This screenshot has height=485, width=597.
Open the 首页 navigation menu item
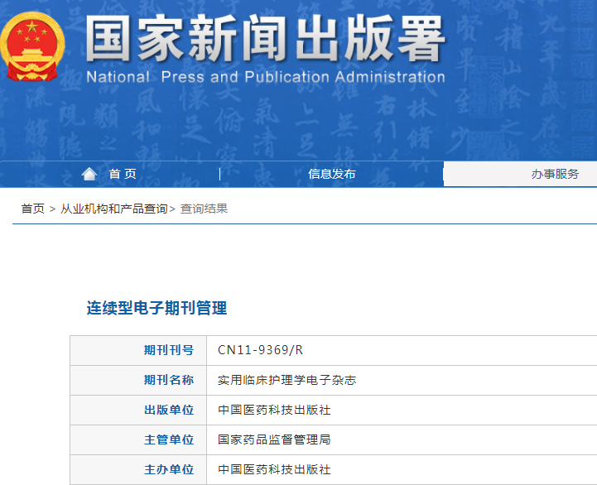pyautogui.click(x=123, y=174)
